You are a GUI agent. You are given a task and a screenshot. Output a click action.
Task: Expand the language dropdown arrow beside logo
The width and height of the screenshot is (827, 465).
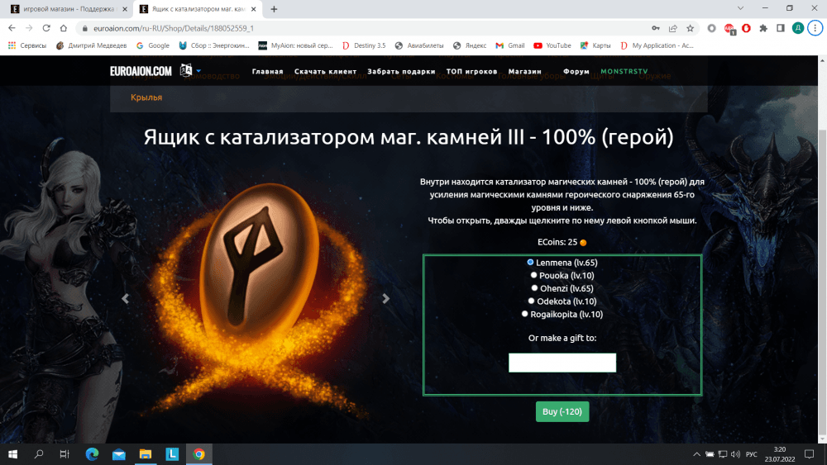198,70
